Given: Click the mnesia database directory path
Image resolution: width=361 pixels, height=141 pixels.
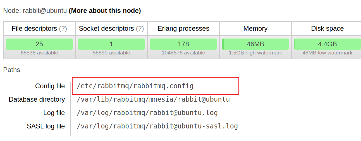Looking at the screenshot, I should click(153, 99).
